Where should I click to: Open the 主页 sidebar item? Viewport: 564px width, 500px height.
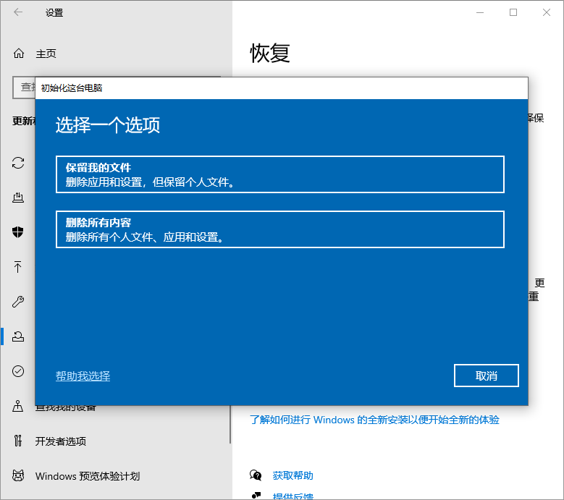coord(46,54)
